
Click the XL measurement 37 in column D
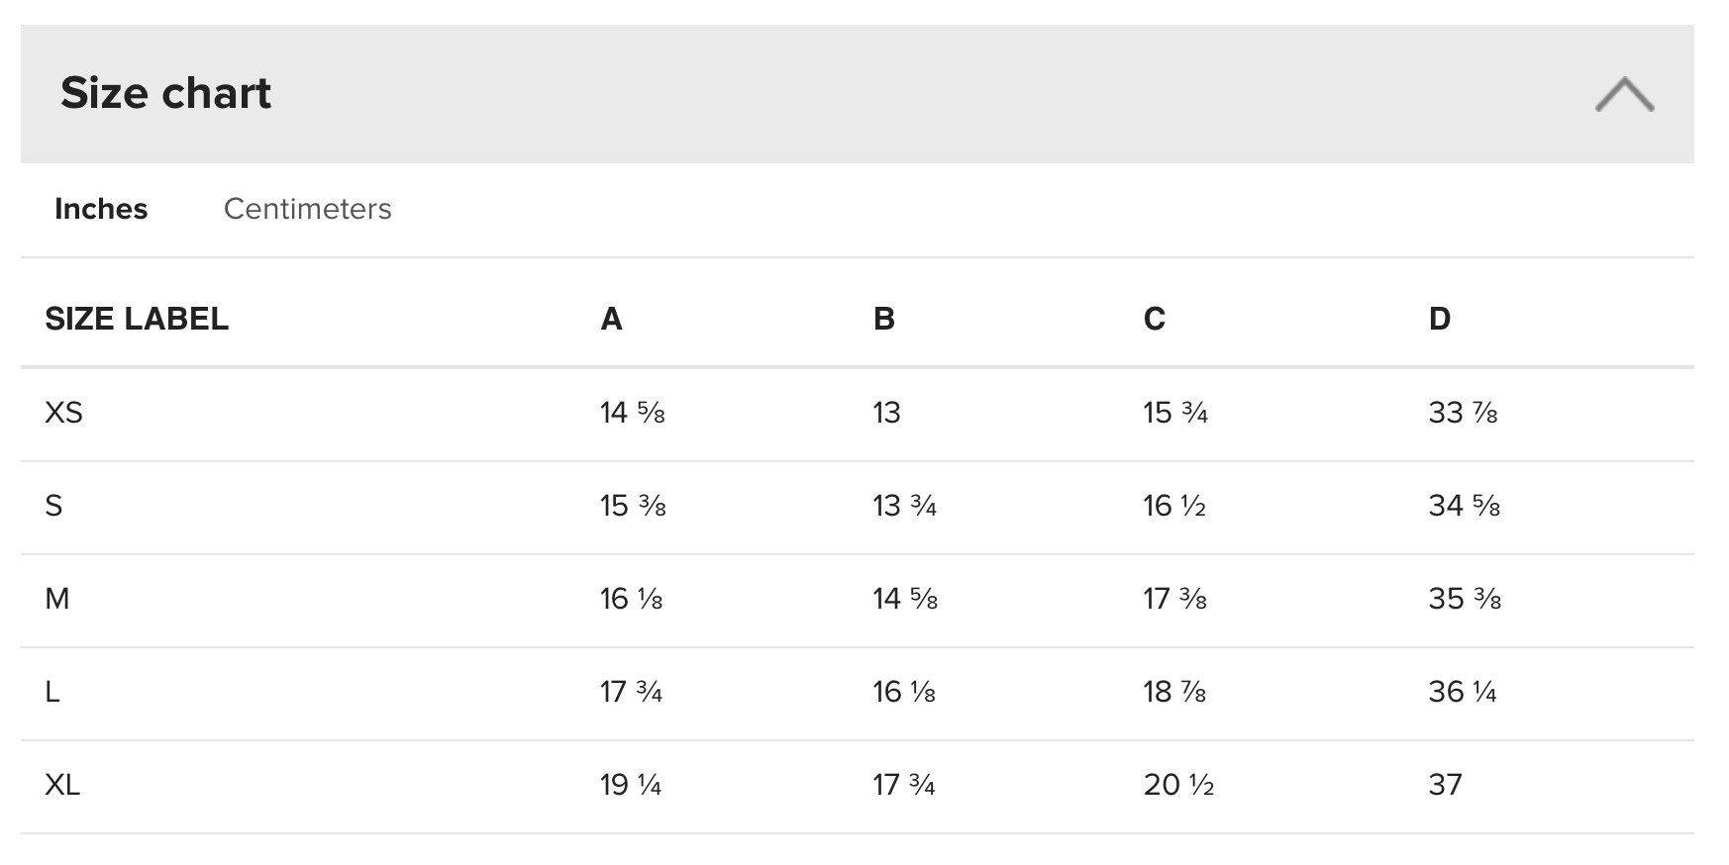(1445, 785)
